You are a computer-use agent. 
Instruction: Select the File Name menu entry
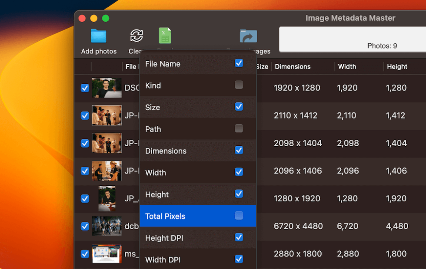(198, 64)
